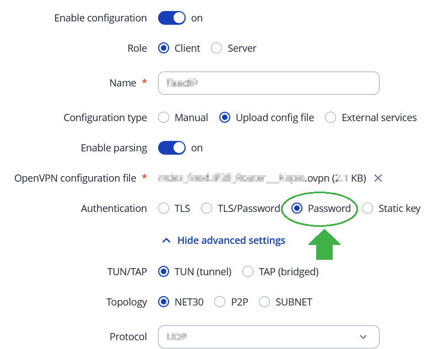The image size is (428, 349).
Task: Select TAP (bridged) mode
Action: 248,272
